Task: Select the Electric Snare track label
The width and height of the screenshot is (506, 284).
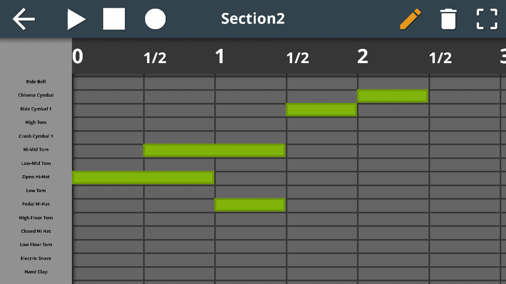Action: coord(36,258)
